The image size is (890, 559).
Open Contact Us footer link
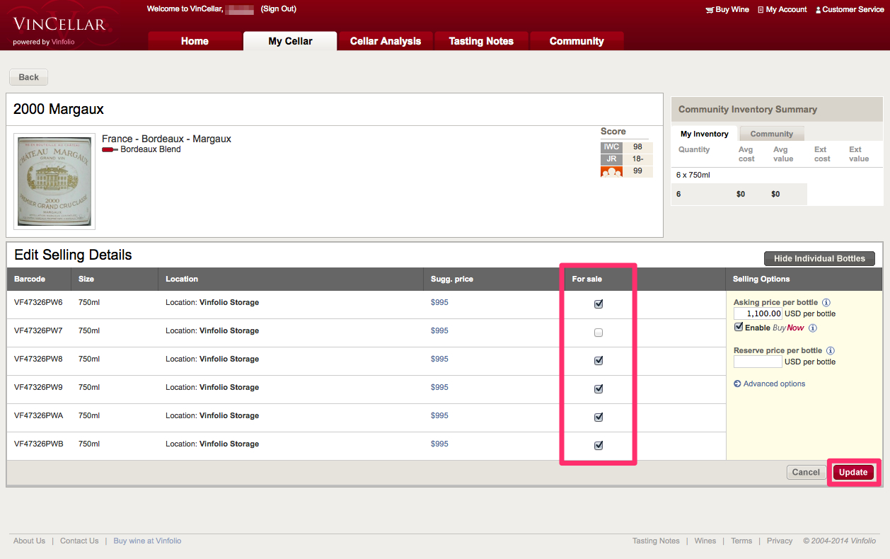click(x=79, y=541)
